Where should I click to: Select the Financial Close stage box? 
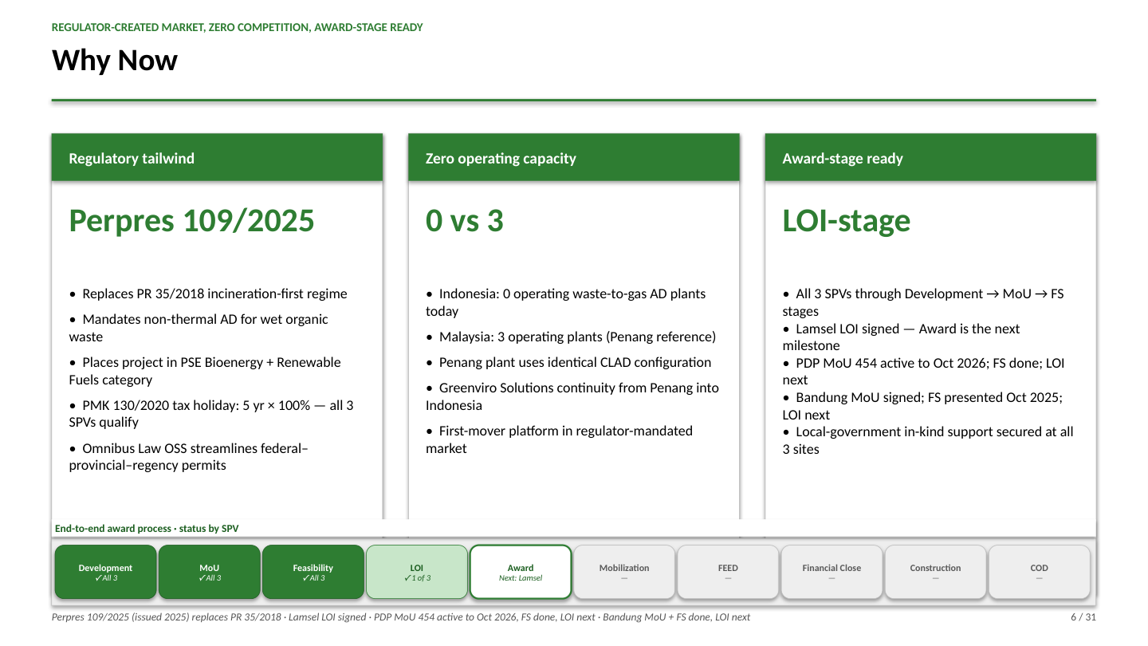(832, 572)
